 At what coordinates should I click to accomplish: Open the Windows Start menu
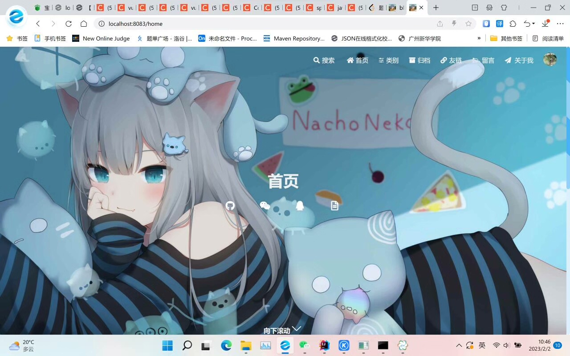pyautogui.click(x=167, y=345)
